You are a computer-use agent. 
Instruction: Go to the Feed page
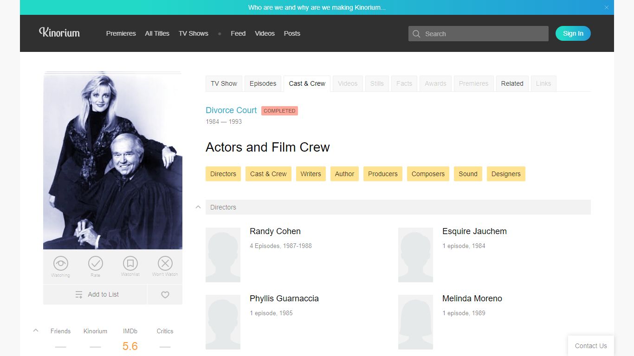point(238,33)
